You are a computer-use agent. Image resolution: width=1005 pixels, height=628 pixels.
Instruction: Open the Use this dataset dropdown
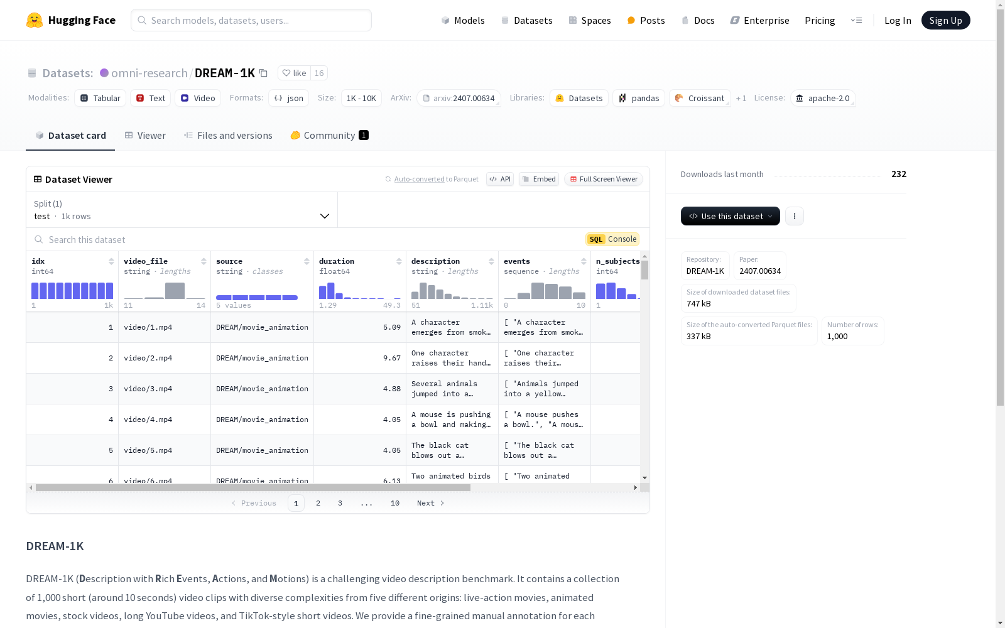(x=731, y=216)
